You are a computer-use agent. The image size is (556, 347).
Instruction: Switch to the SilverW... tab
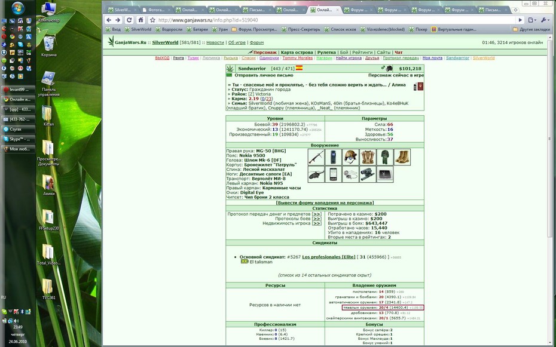[x=121, y=10]
